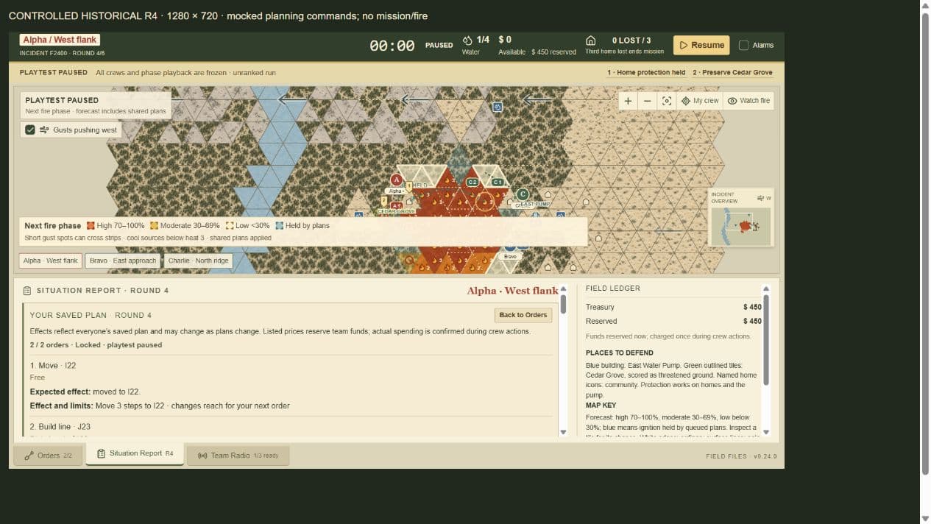
Task: Click the Held by plans legend swatch
Action: pos(279,226)
